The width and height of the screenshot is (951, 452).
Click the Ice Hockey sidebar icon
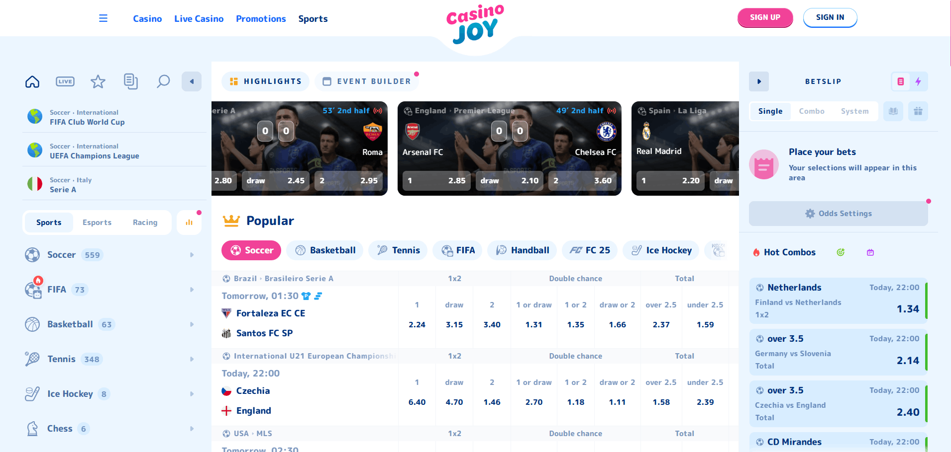click(x=32, y=394)
